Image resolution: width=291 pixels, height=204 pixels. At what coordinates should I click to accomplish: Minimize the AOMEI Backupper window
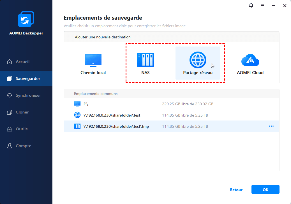pos(274,6)
